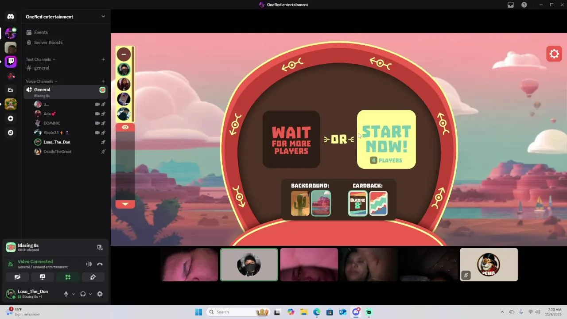This screenshot has width=567, height=319.
Task: Open Discord direct messages home icon
Action: point(11,17)
